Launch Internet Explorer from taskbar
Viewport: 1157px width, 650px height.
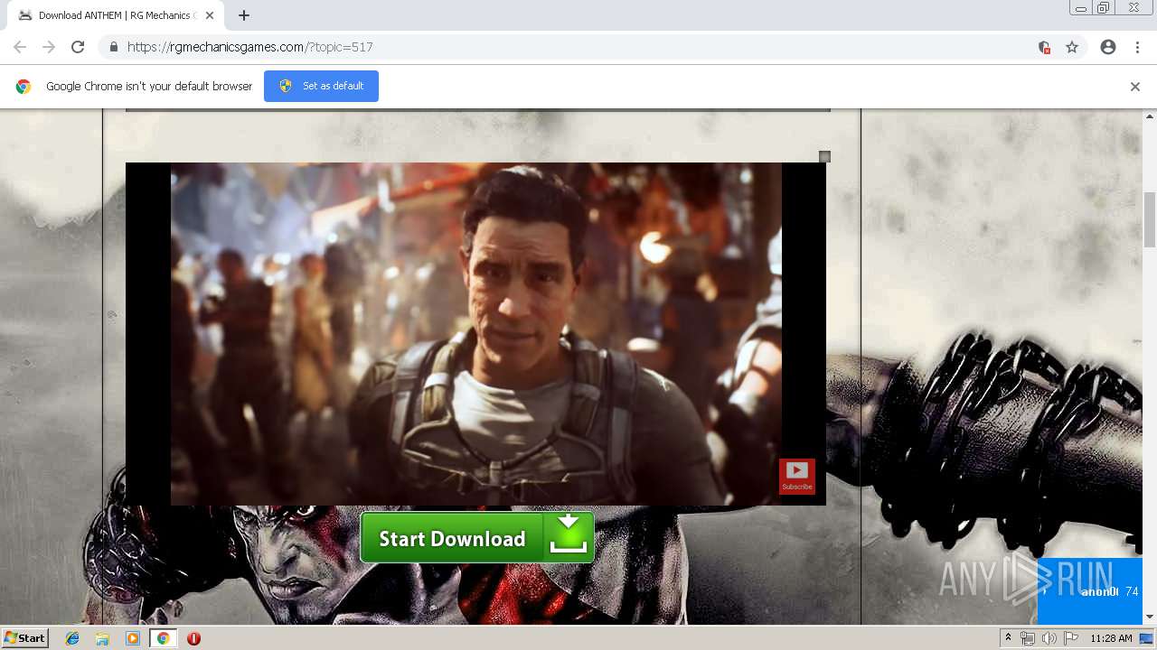72,638
